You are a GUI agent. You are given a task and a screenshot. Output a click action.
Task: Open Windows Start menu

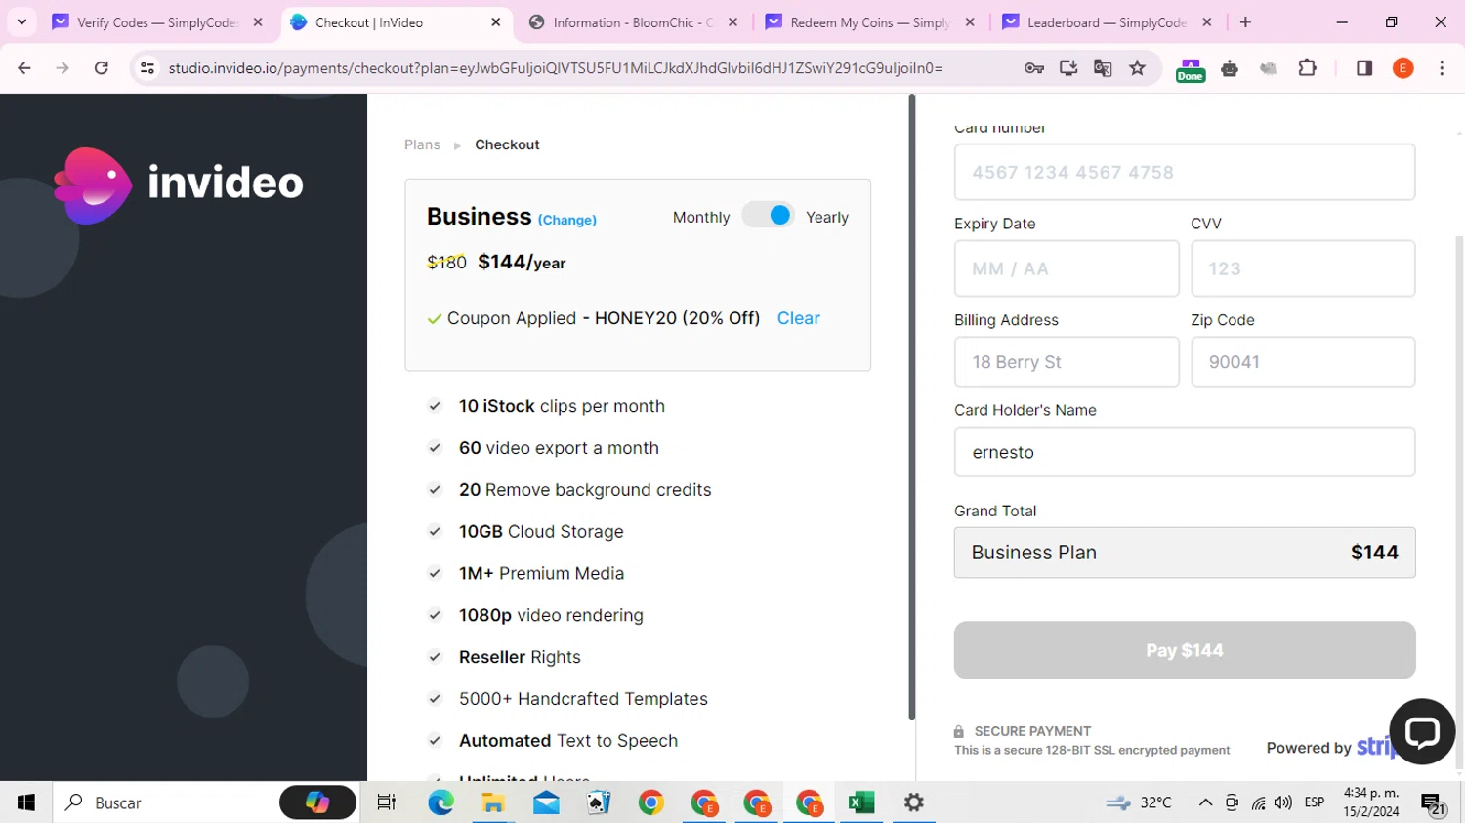(26, 802)
